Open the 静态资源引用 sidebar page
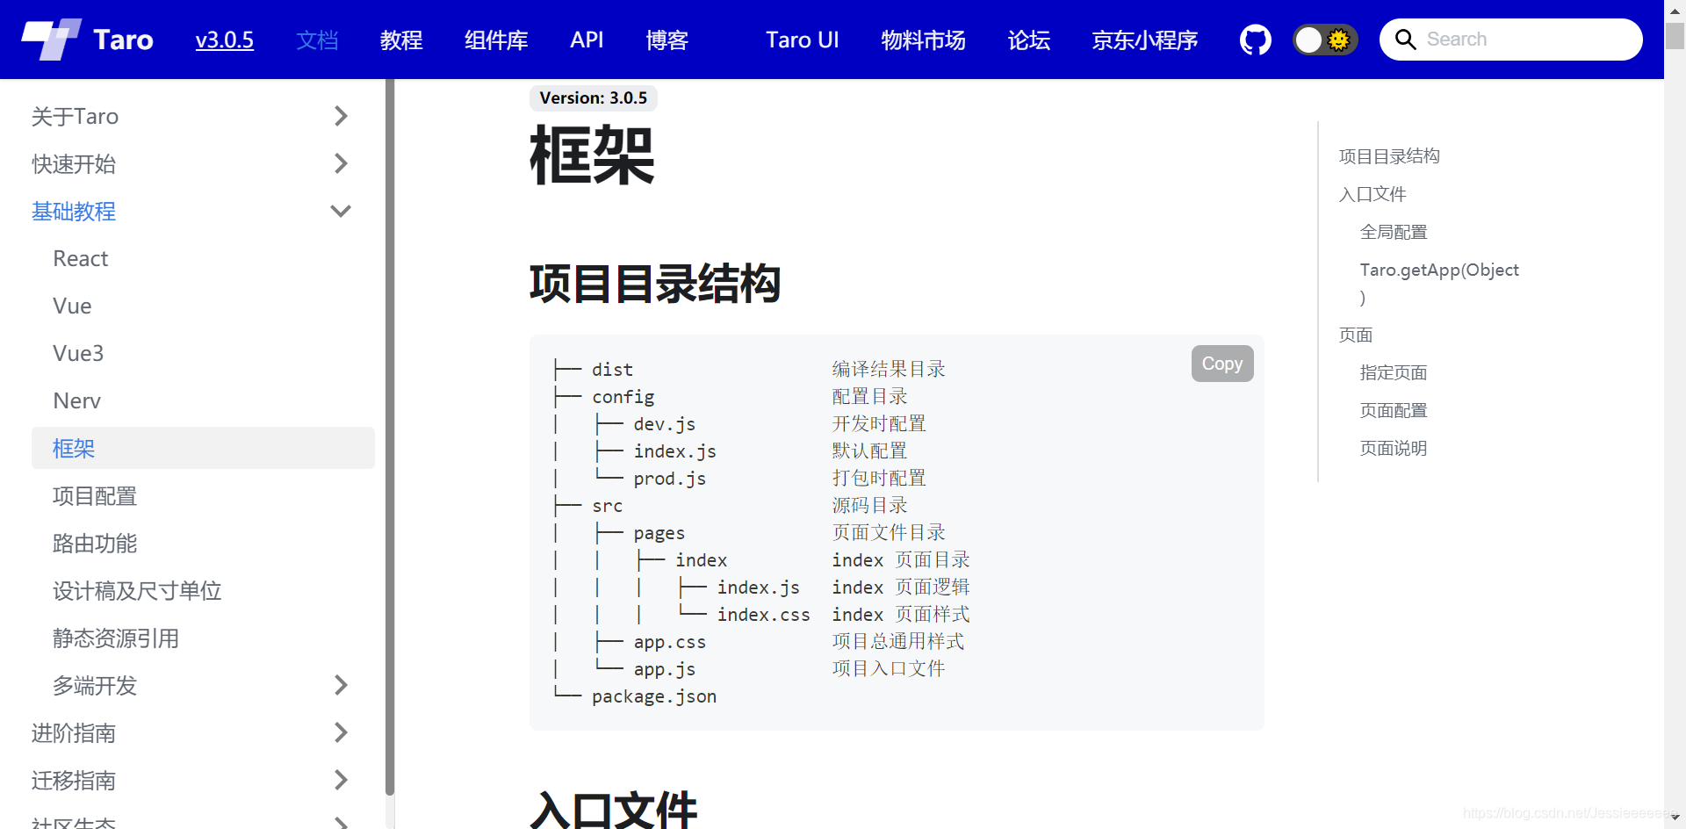Image resolution: width=1686 pixels, height=829 pixels. (x=116, y=638)
